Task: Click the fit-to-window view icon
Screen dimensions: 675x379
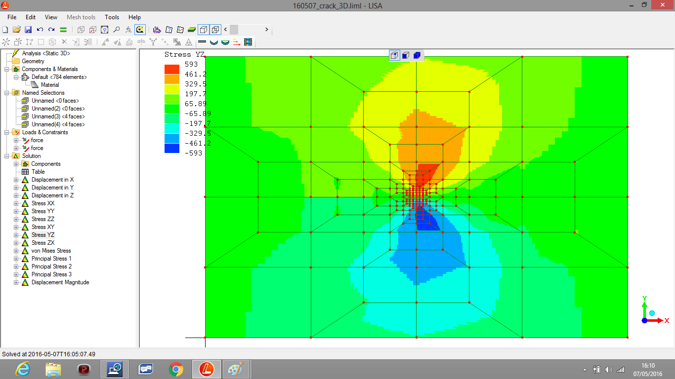Action: [x=105, y=30]
